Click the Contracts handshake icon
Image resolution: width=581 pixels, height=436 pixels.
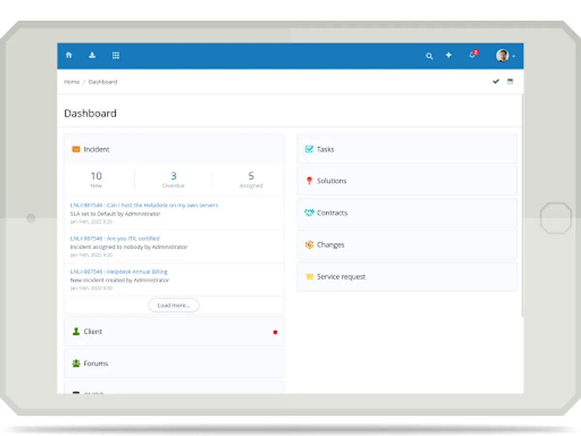309,213
